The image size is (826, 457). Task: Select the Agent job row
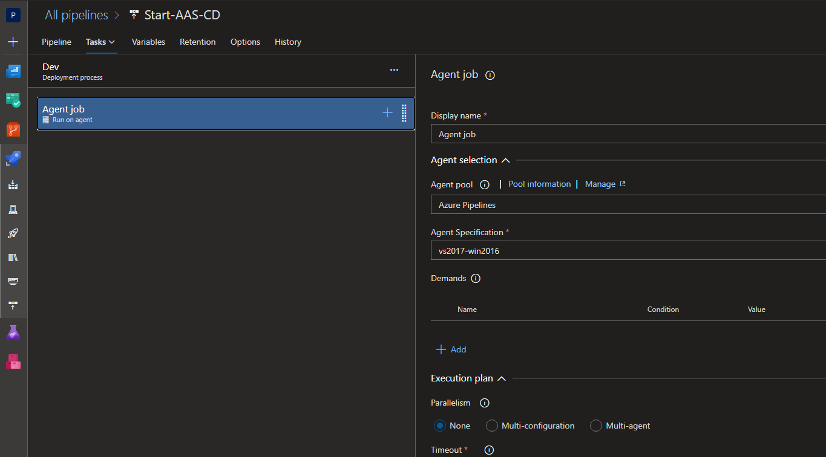coord(226,114)
